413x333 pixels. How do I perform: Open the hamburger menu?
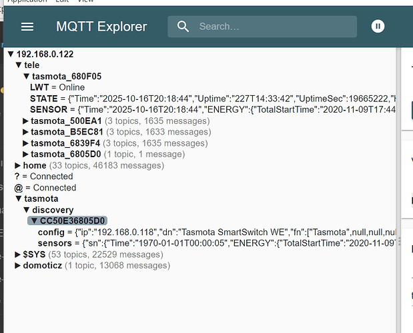(x=27, y=27)
